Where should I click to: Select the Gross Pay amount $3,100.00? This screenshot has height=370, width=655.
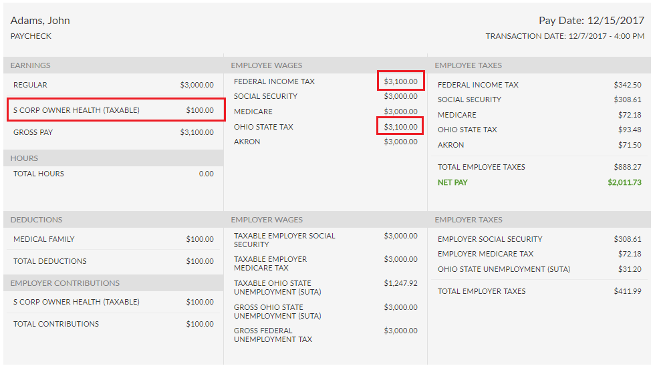(196, 132)
